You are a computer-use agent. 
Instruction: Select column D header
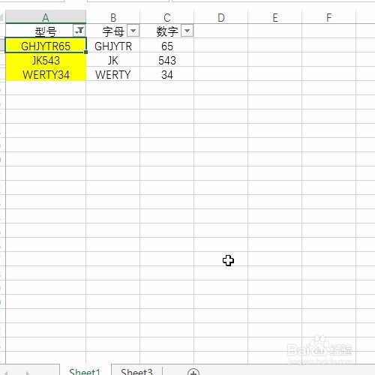point(221,17)
